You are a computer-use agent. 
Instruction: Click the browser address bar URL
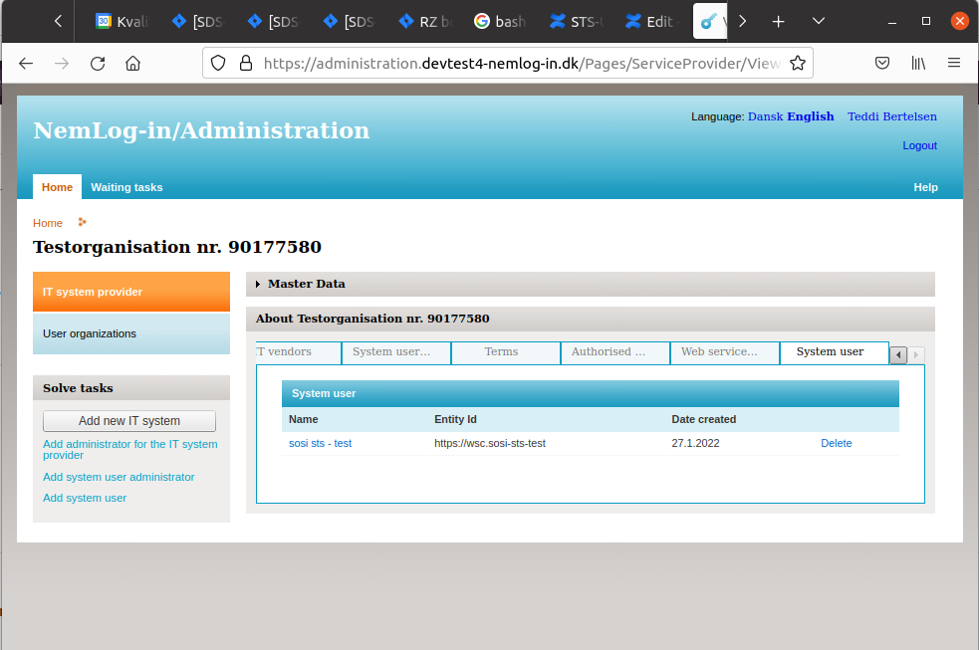tap(518, 64)
